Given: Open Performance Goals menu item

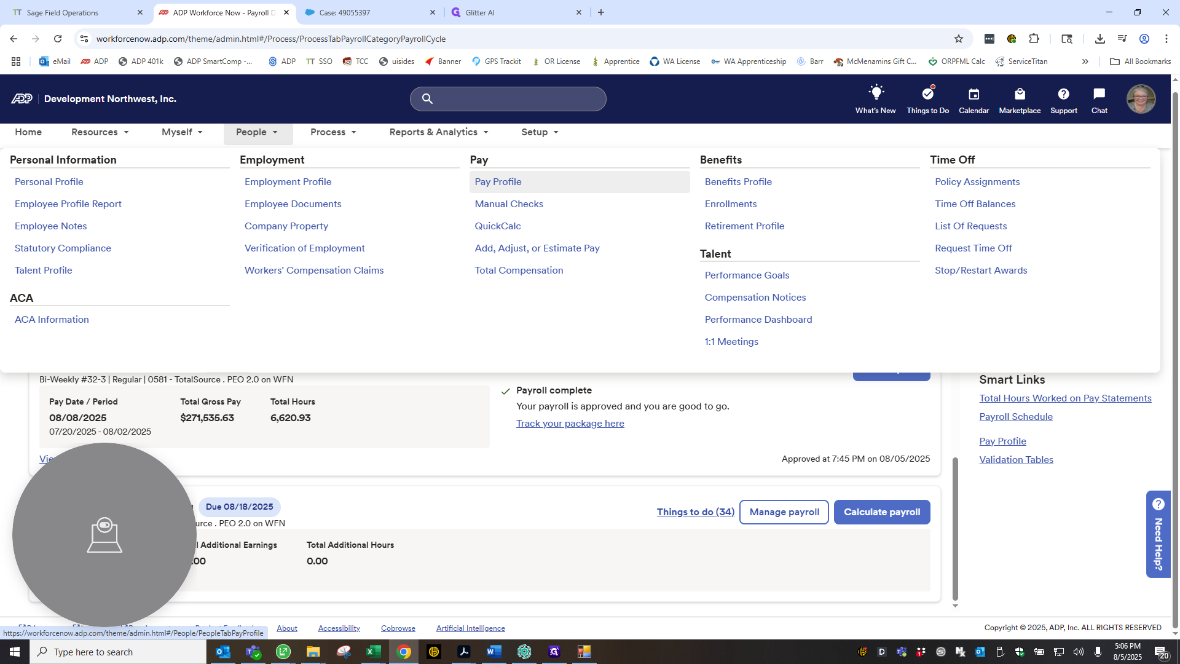Looking at the screenshot, I should tap(747, 275).
